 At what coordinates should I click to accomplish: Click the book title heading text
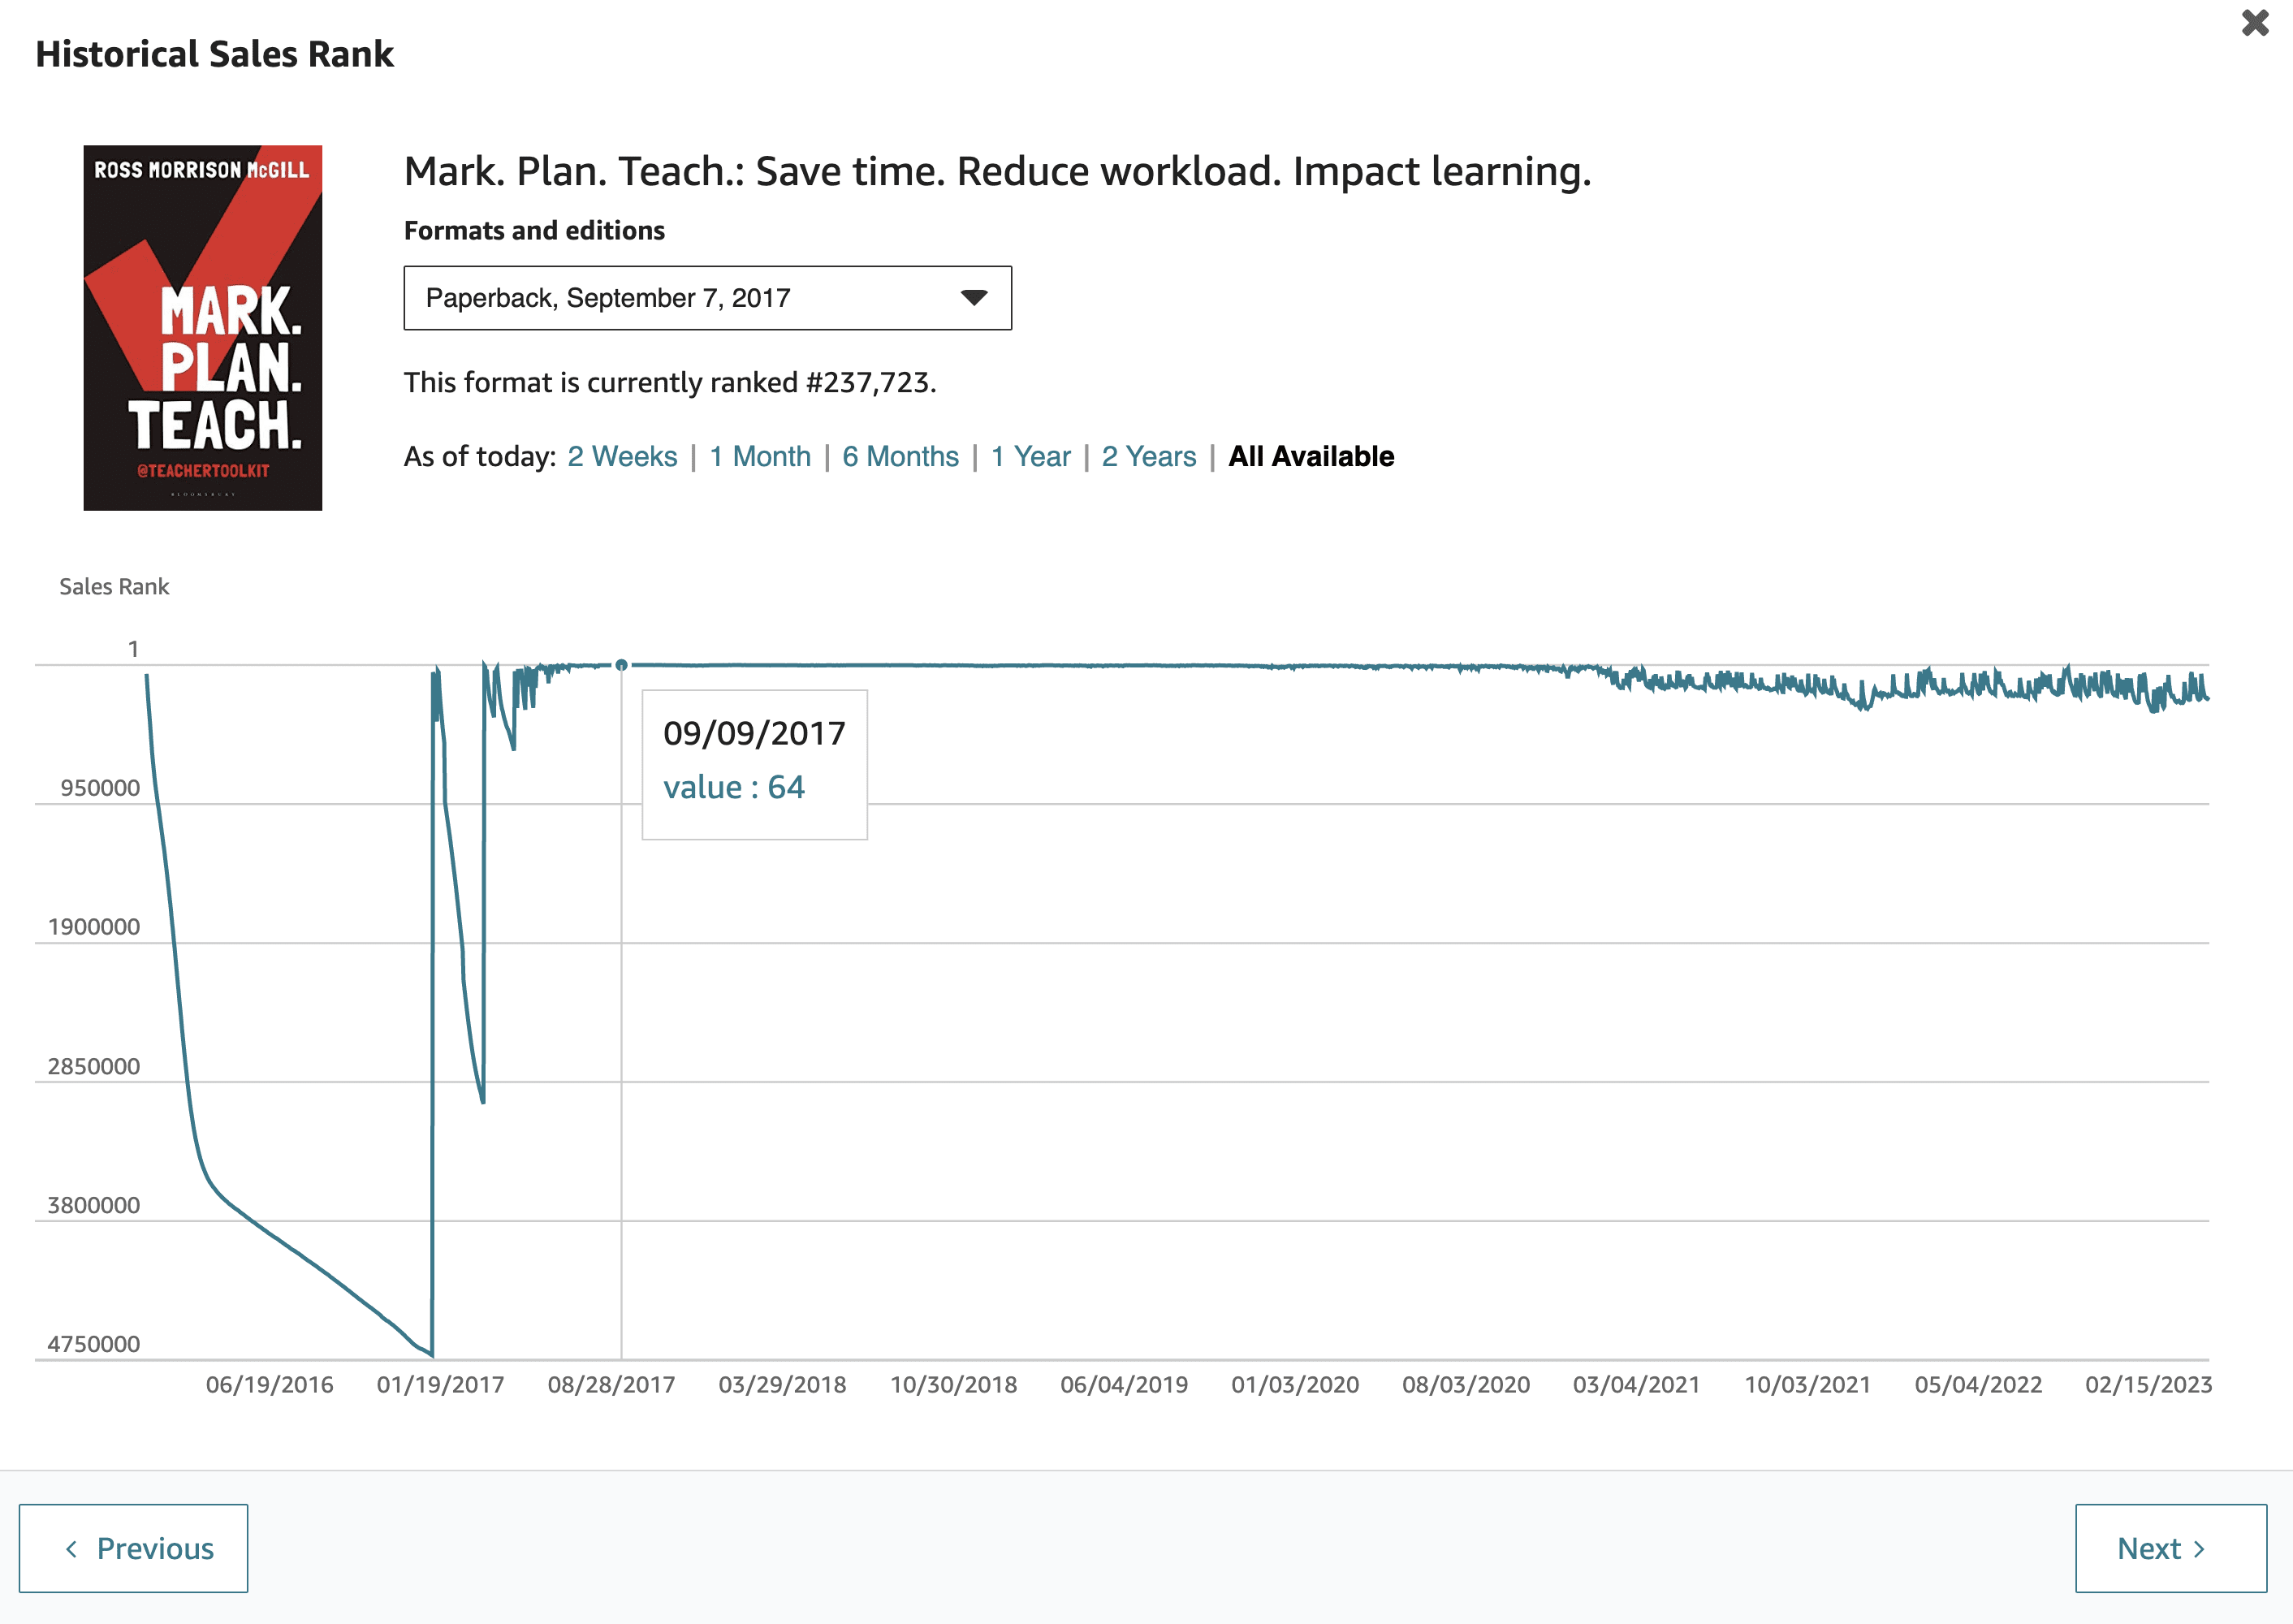coord(997,172)
